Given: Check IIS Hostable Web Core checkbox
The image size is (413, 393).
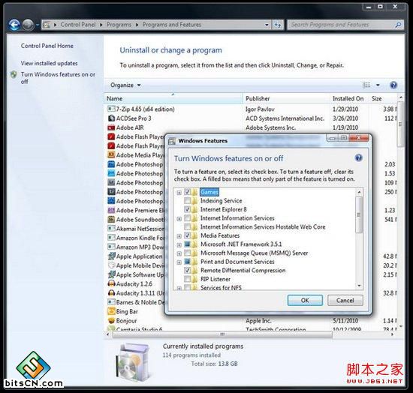Looking at the screenshot, I should [187, 226].
